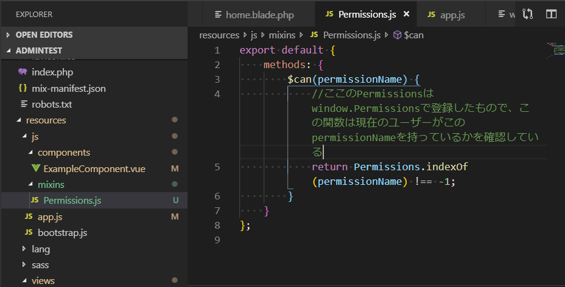Click the EXPLORER panel title
Screen dimensions: 565x287
coord(34,15)
